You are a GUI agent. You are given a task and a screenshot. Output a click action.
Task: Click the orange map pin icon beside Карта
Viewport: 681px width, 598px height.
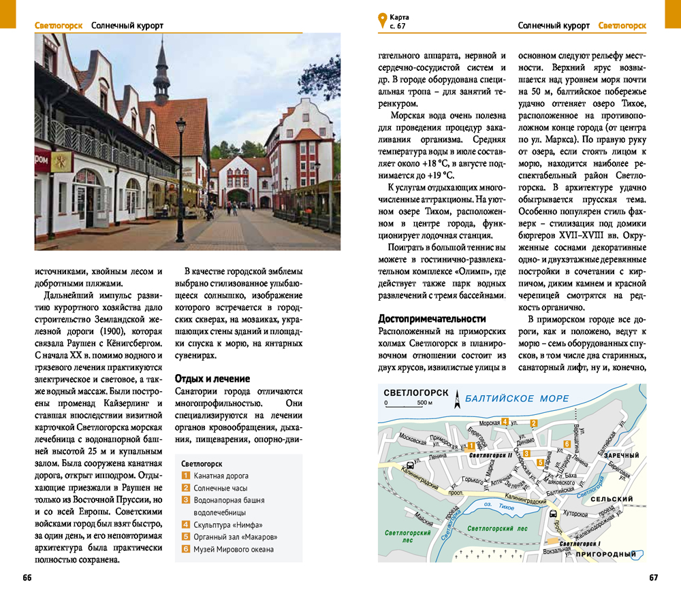382,21
